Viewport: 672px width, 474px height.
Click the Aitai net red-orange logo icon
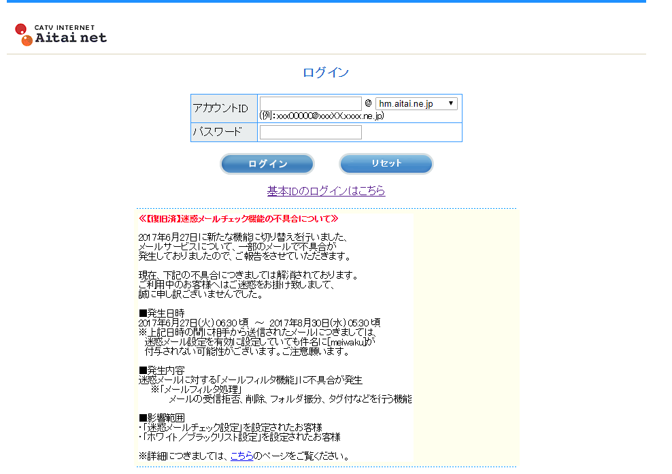(24, 35)
